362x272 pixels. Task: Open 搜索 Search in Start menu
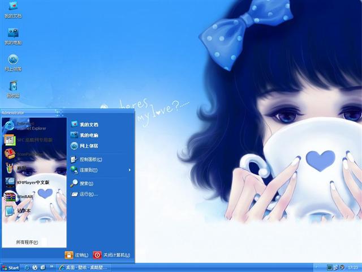[x=82, y=184]
